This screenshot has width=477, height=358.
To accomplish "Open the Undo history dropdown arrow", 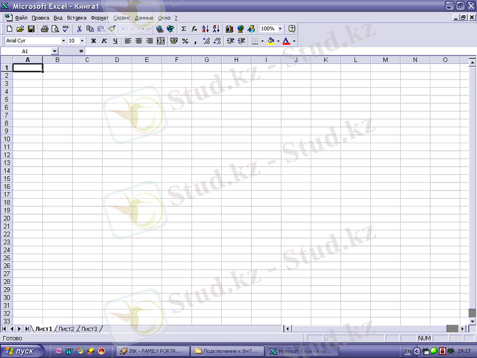I will point(132,29).
